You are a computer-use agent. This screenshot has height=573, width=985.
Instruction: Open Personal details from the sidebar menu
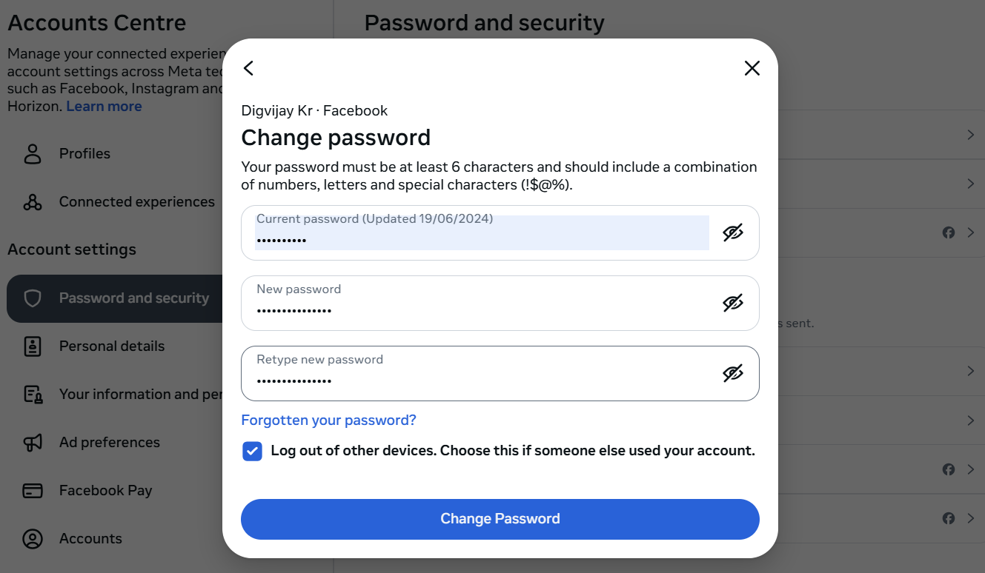click(x=112, y=346)
